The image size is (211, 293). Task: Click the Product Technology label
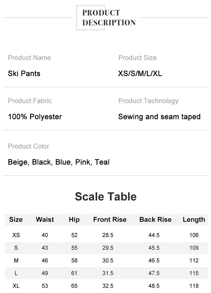coord(148,101)
